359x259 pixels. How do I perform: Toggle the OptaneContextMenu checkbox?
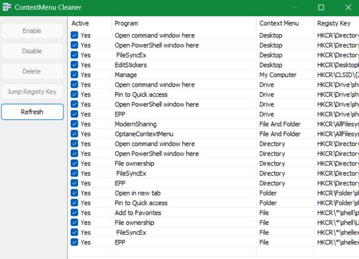75,134
